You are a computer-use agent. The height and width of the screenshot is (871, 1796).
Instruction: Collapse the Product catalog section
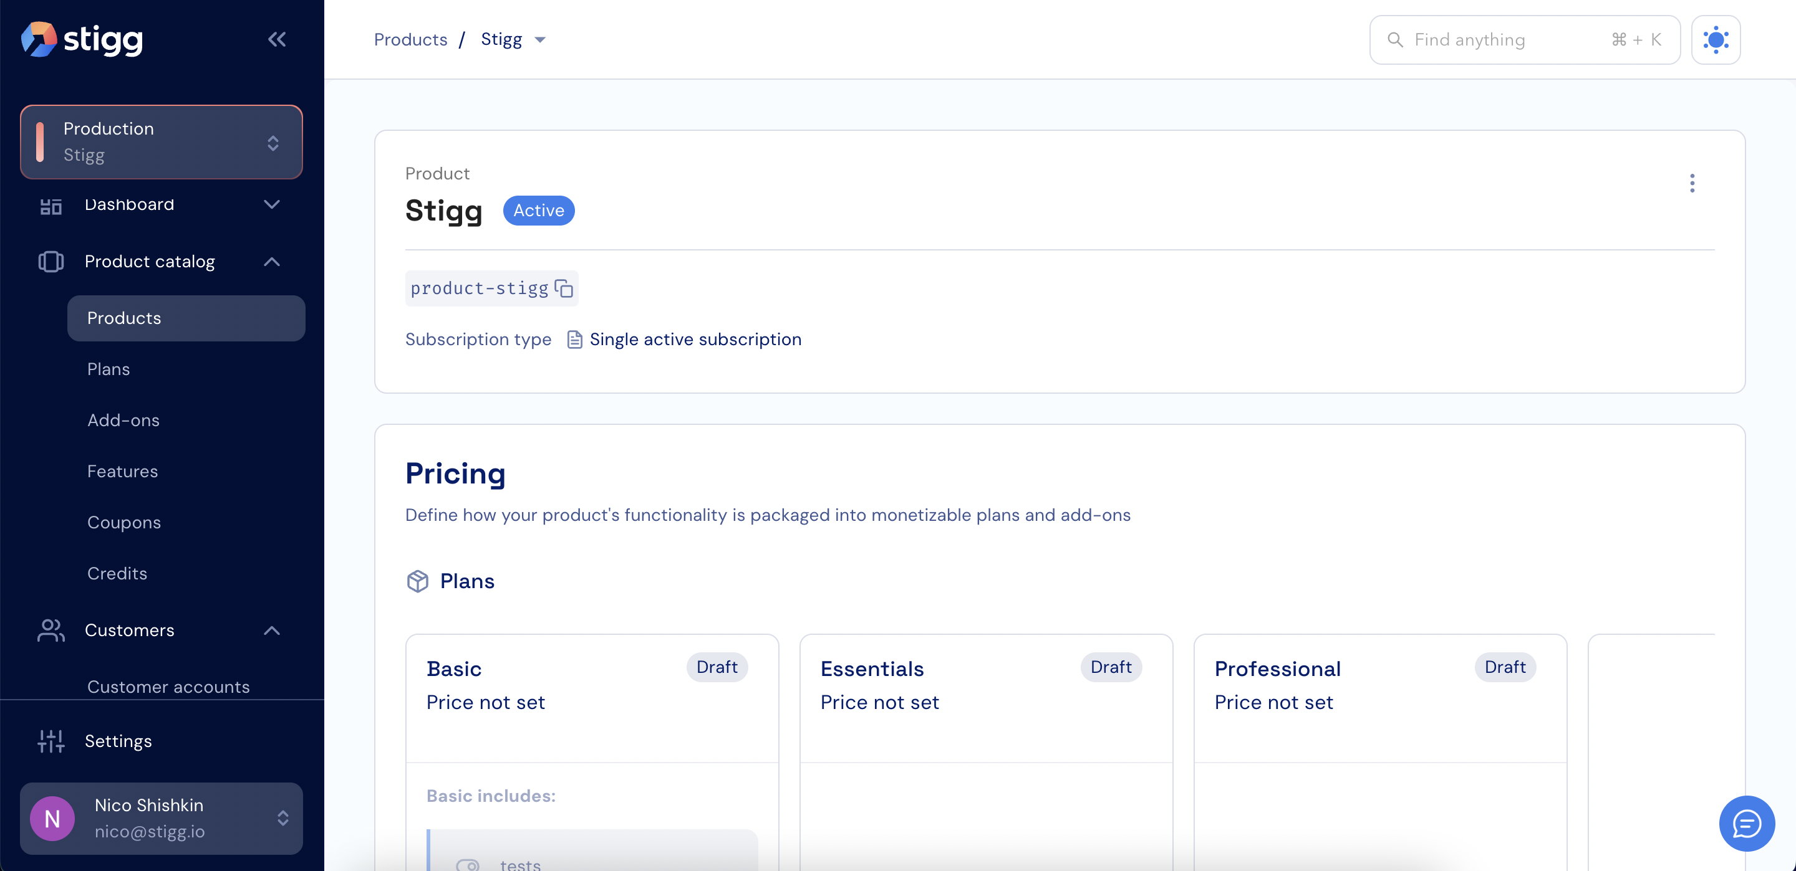271,262
